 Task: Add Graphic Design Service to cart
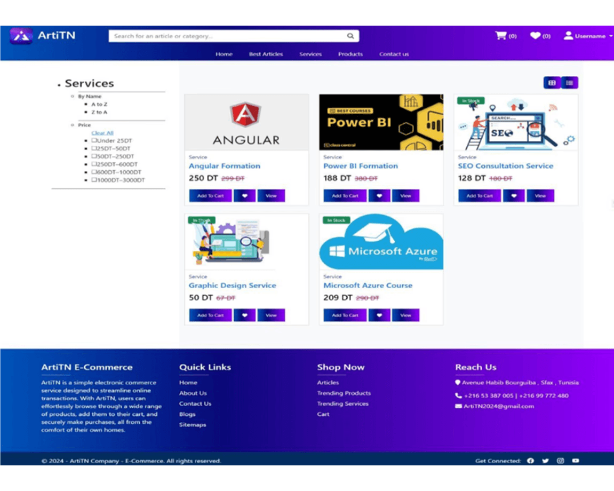pos(210,315)
